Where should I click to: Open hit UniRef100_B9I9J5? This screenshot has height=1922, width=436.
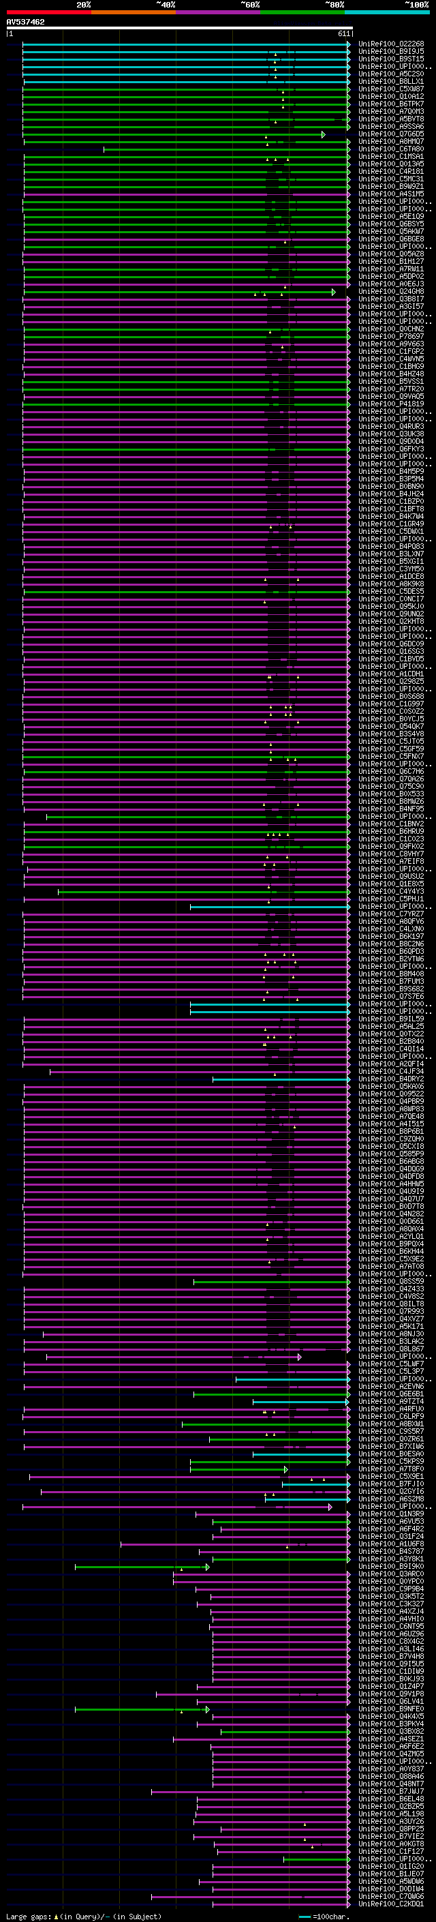click(x=390, y=52)
